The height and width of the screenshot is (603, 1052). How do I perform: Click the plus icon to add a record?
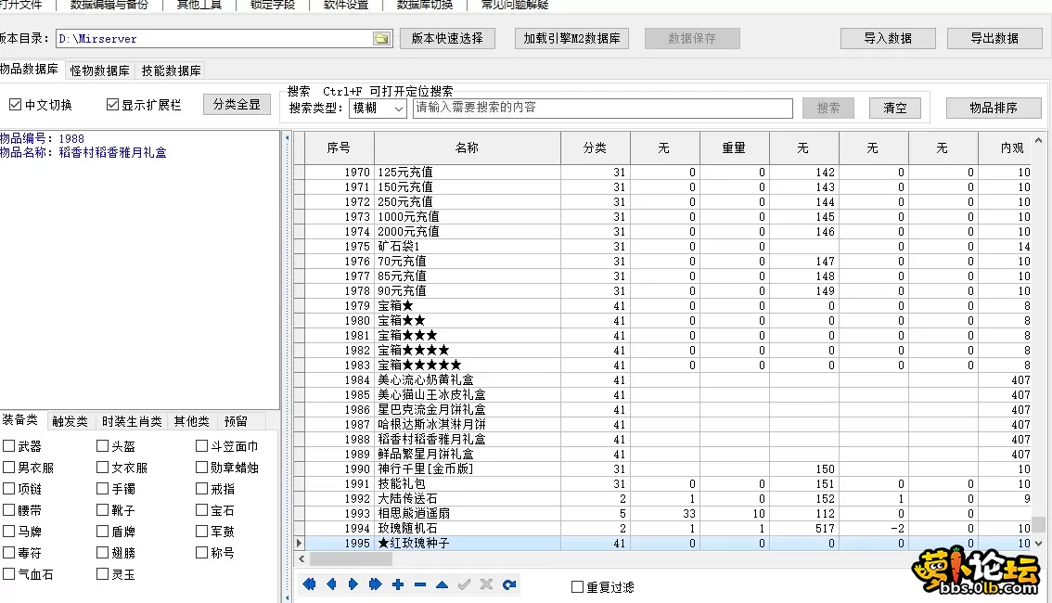[x=398, y=584]
